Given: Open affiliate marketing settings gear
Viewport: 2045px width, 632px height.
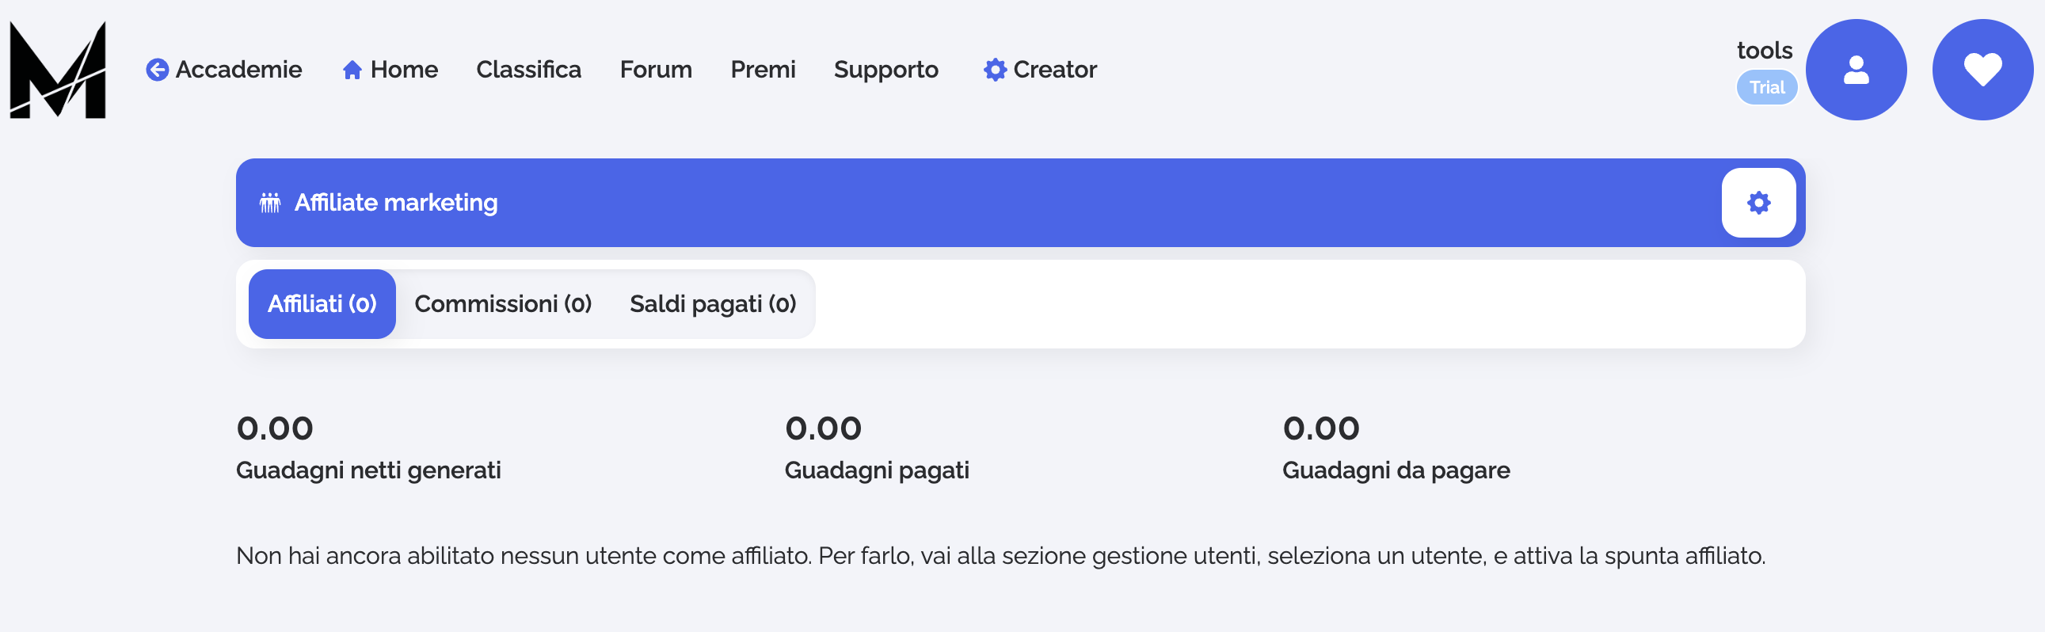Looking at the screenshot, I should click(1757, 203).
